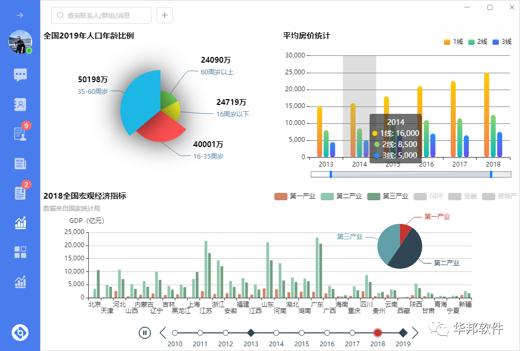The height and width of the screenshot is (351, 520).
Task: Open the contacts sidebar icon
Action: coord(20,104)
